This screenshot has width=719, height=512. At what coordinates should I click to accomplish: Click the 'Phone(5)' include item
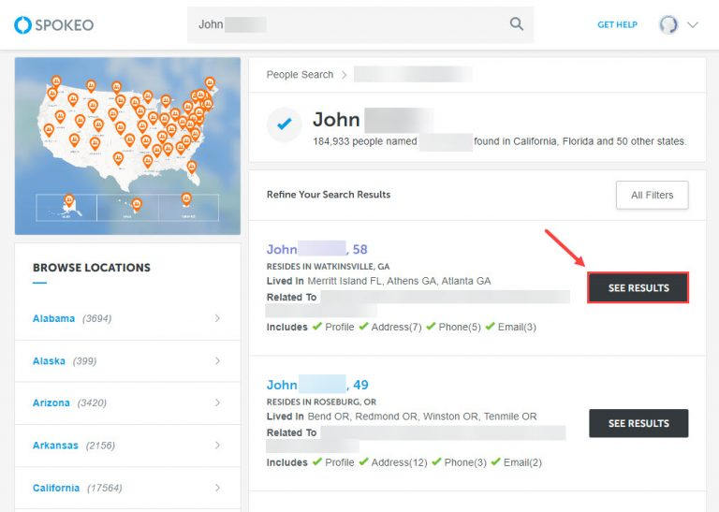click(x=454, y=327)
